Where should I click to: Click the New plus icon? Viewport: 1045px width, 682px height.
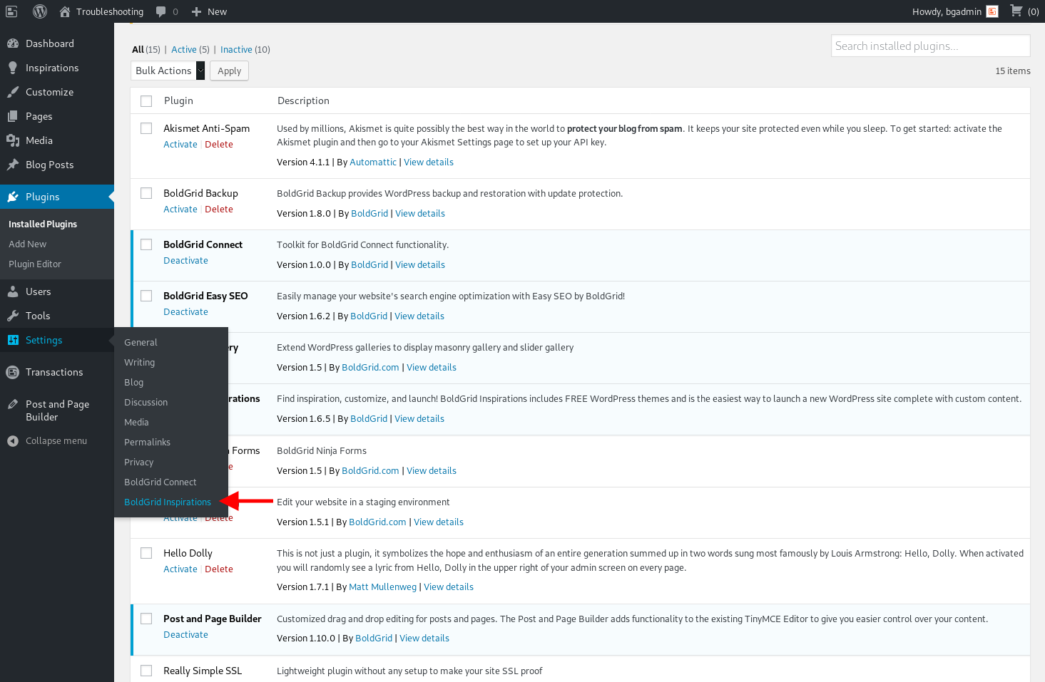197,11
